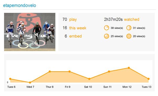Image resolution: width=158 pixels, height=96 pixels.
Task: Select the Fri 9 data point on chart
Action: tap(70, 71)
